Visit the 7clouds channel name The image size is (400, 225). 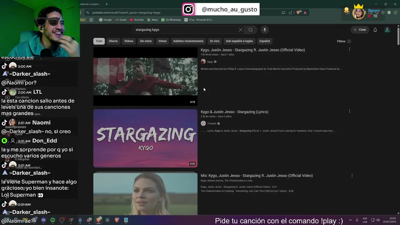pyautogui.click(x=212, y=123)
